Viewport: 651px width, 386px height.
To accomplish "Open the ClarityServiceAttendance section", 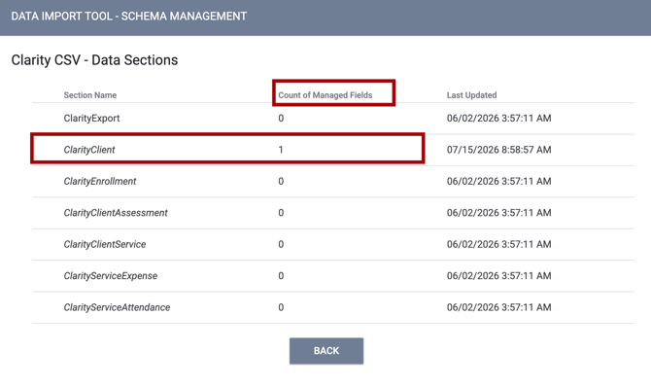I will (x=117, y=307).
